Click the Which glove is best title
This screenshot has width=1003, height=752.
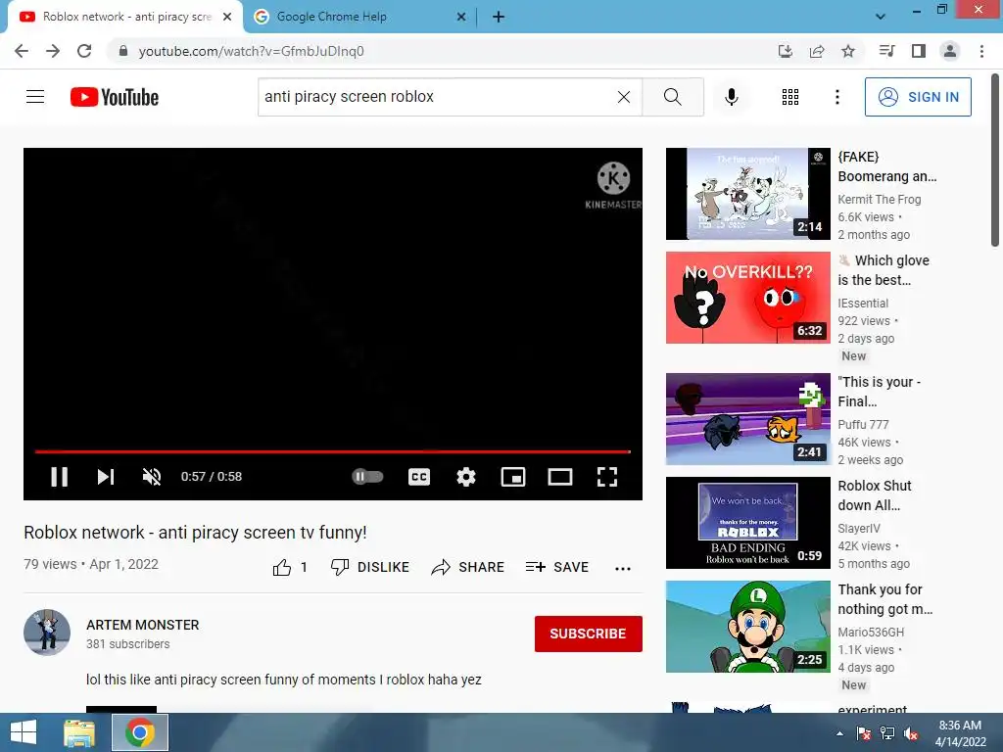tap(884, 270)
